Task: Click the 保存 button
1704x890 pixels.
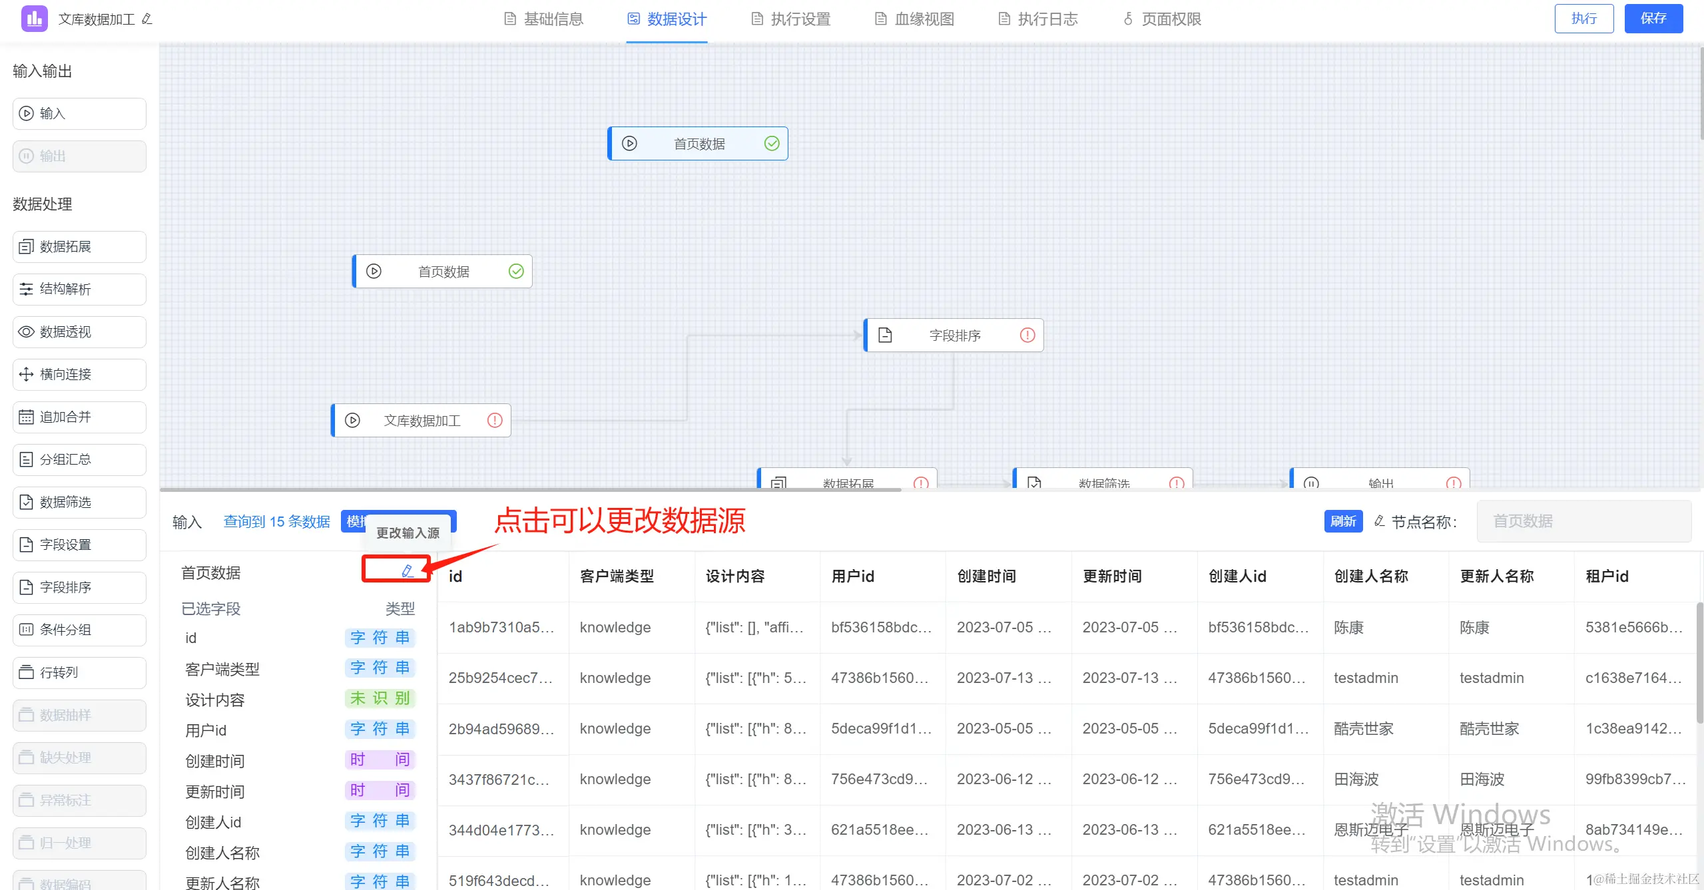Action: pyautogui.click(x=1653, y=19)
